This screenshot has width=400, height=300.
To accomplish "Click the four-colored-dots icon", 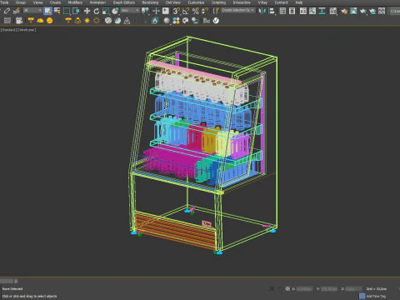I will [176, 21].
